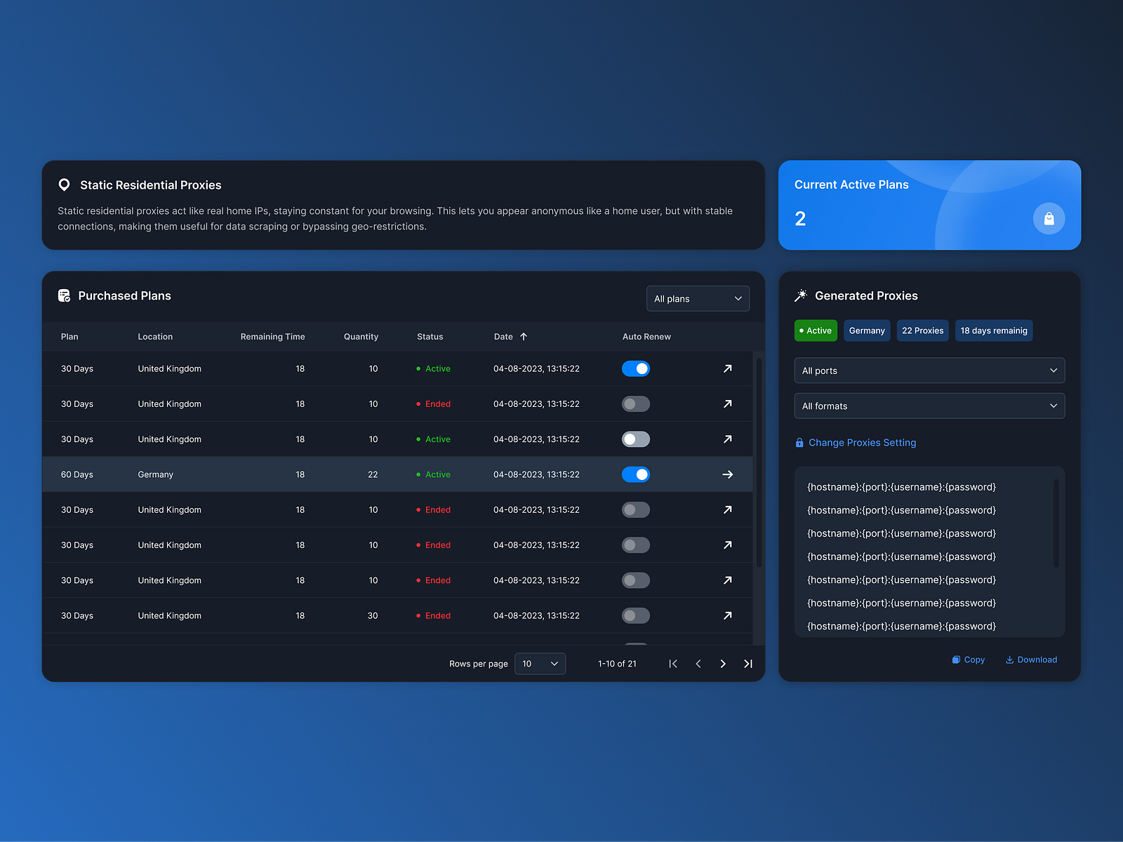Toggle Auto Renew on the first 30 Days plan

coord(635,368)
